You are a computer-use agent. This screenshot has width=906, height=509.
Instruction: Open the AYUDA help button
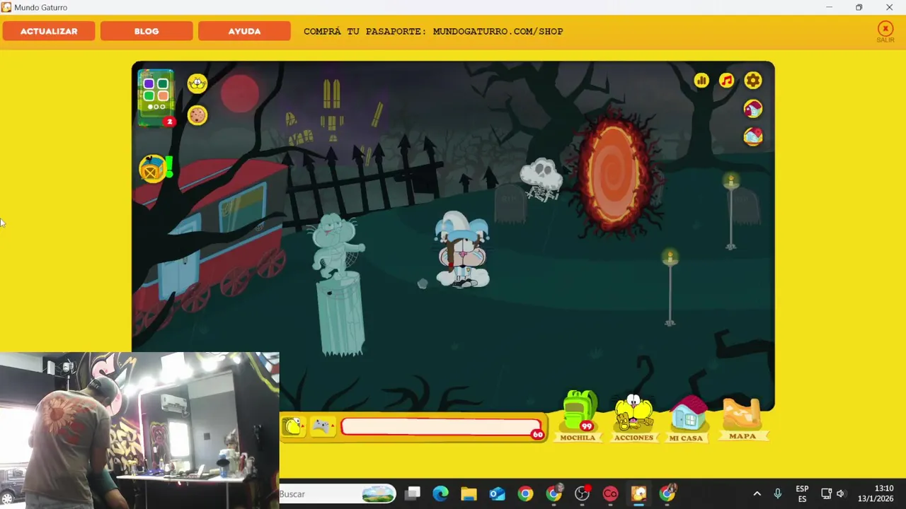click(244, 31)
